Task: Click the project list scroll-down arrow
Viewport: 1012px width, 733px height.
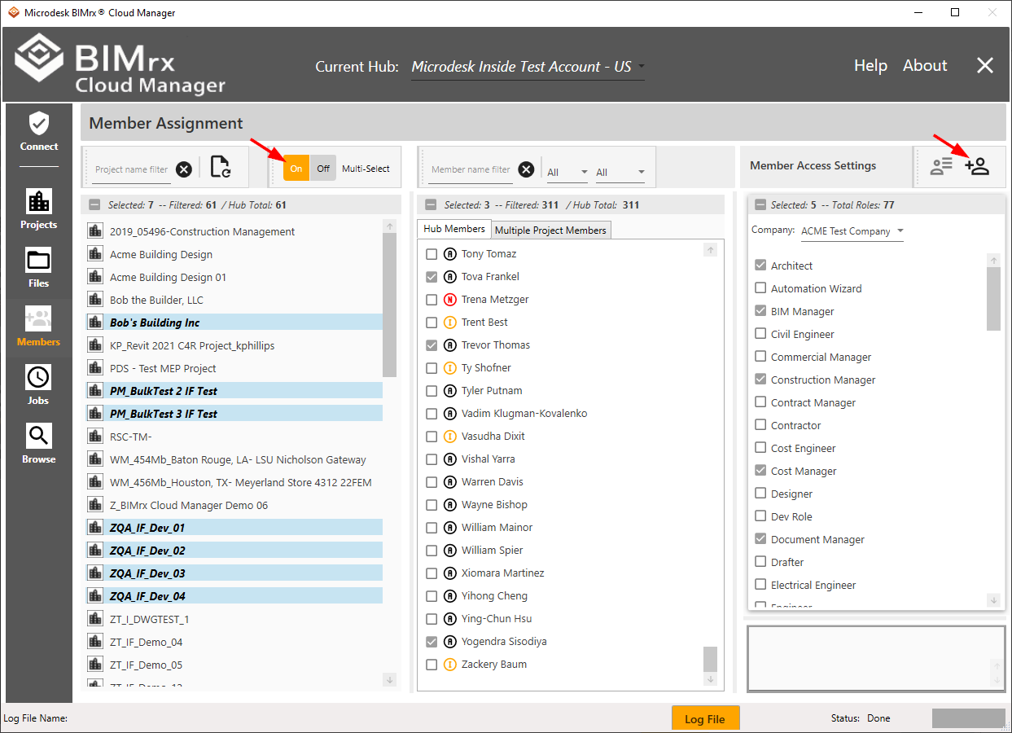Action: pyautogui.click(x=389, y=679)
